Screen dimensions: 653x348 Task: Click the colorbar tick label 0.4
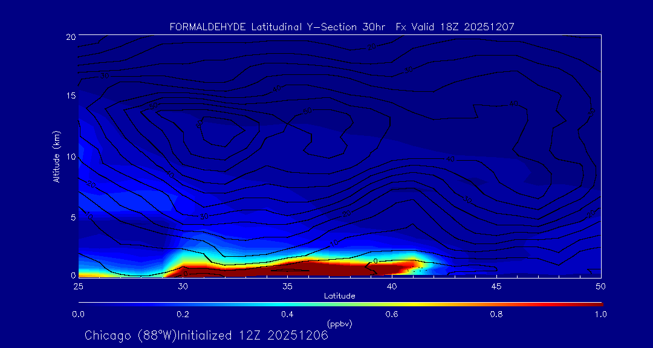[287, 314]
